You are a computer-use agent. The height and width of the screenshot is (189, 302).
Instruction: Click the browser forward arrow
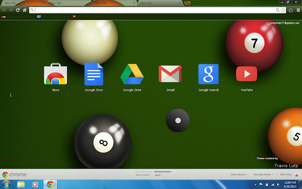11,10
